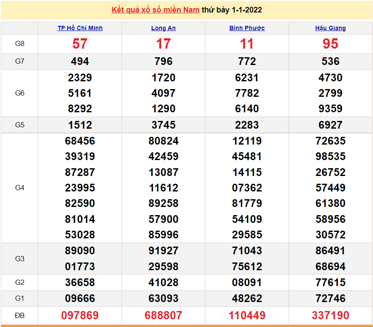
Task: Click the G5 number 1512
Action: point(80,125)
